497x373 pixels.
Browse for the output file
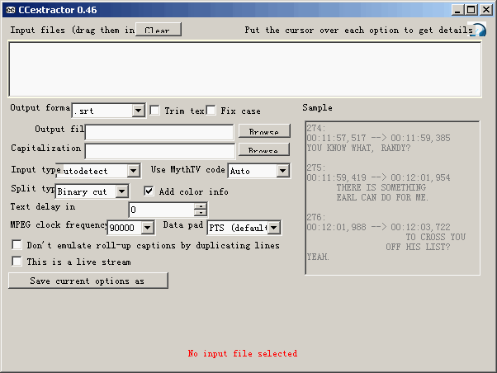pos(264,131)
